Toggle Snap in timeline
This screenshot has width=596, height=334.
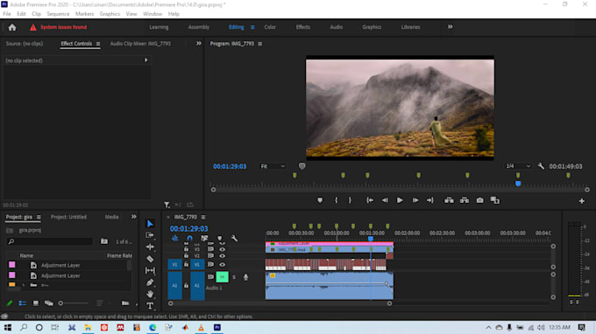click(x=189, y=239)
